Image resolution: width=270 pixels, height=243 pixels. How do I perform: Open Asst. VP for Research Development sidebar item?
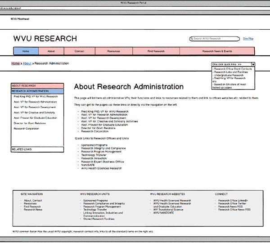click(x=35, y=107)
